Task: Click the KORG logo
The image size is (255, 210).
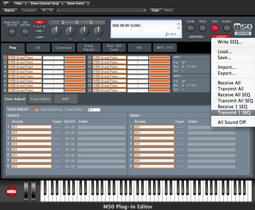Action: [x=11, y=192]
